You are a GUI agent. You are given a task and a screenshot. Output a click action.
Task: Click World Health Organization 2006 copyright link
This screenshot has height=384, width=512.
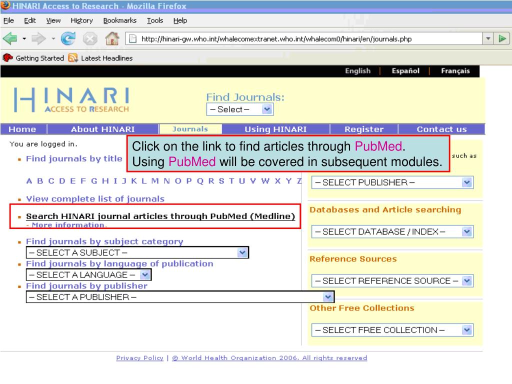(x=269, y=358)
